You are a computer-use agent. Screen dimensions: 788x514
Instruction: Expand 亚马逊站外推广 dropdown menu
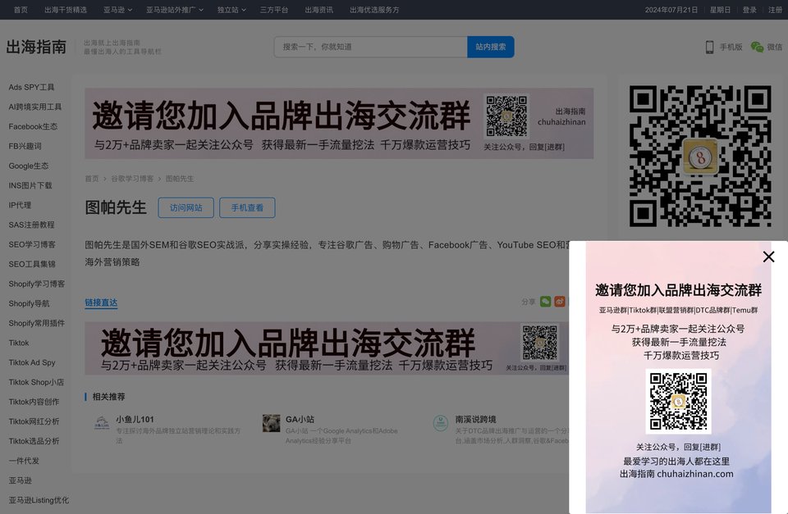(x=175, y=10)
